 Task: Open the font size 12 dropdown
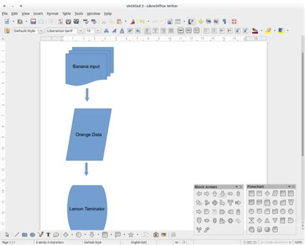point(98,31)
